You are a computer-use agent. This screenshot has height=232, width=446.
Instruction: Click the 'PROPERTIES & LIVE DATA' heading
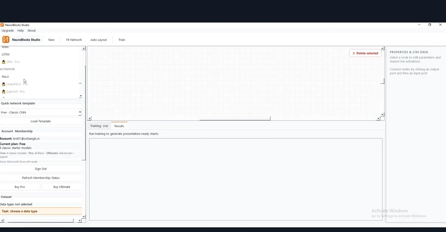[409, 52]
